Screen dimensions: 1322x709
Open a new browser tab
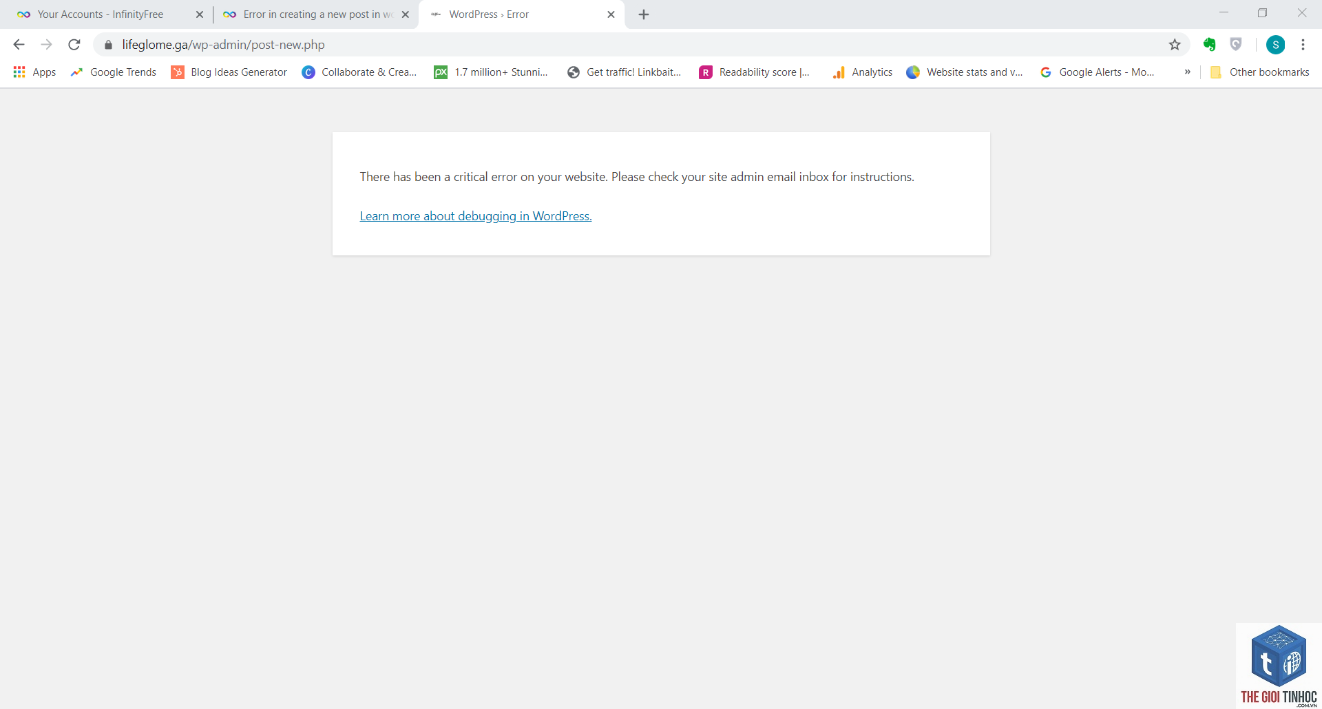coord(644,14)
